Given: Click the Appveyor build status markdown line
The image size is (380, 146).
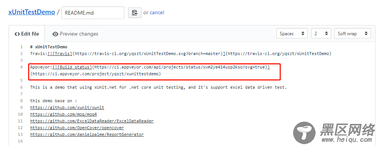Looking at the screenshot, I should point(150,67).
